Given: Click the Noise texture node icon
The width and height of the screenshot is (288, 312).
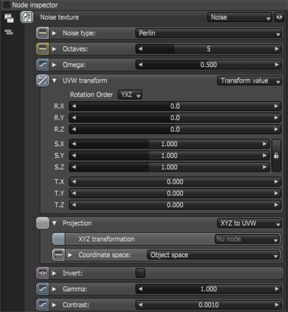Looking at the screenshot, I should [x=27, y=17].
